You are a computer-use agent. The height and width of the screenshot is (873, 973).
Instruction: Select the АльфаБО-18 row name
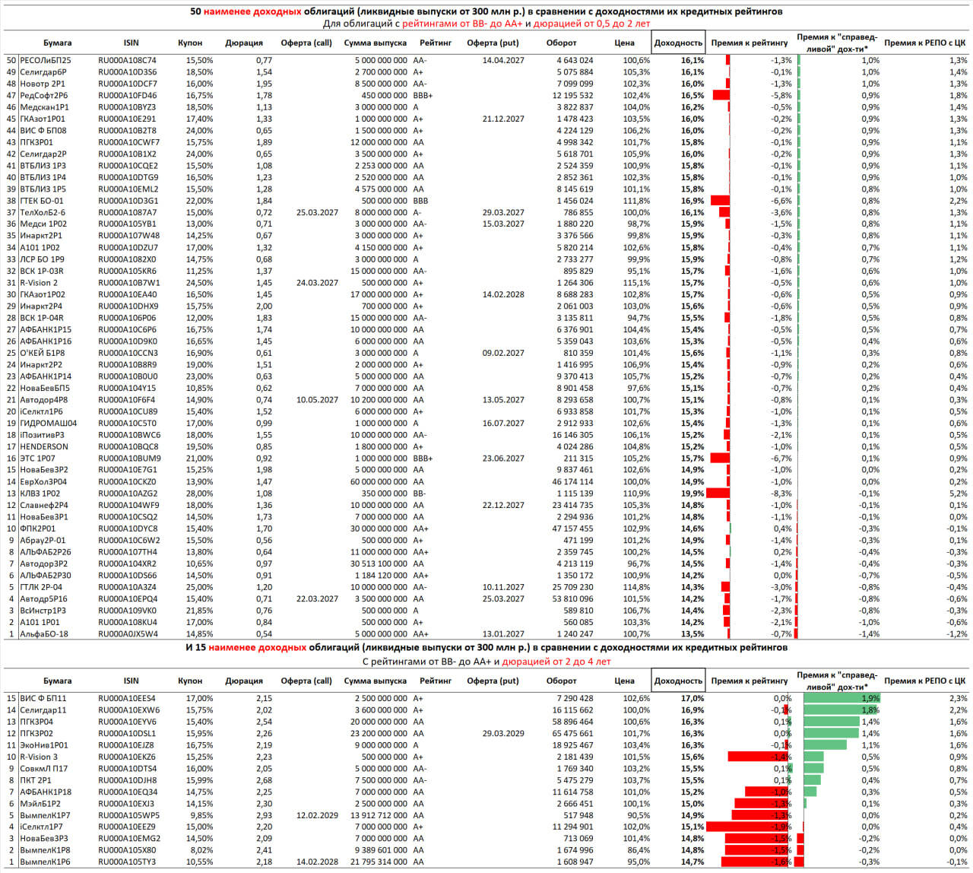click(x=44, y=633)
